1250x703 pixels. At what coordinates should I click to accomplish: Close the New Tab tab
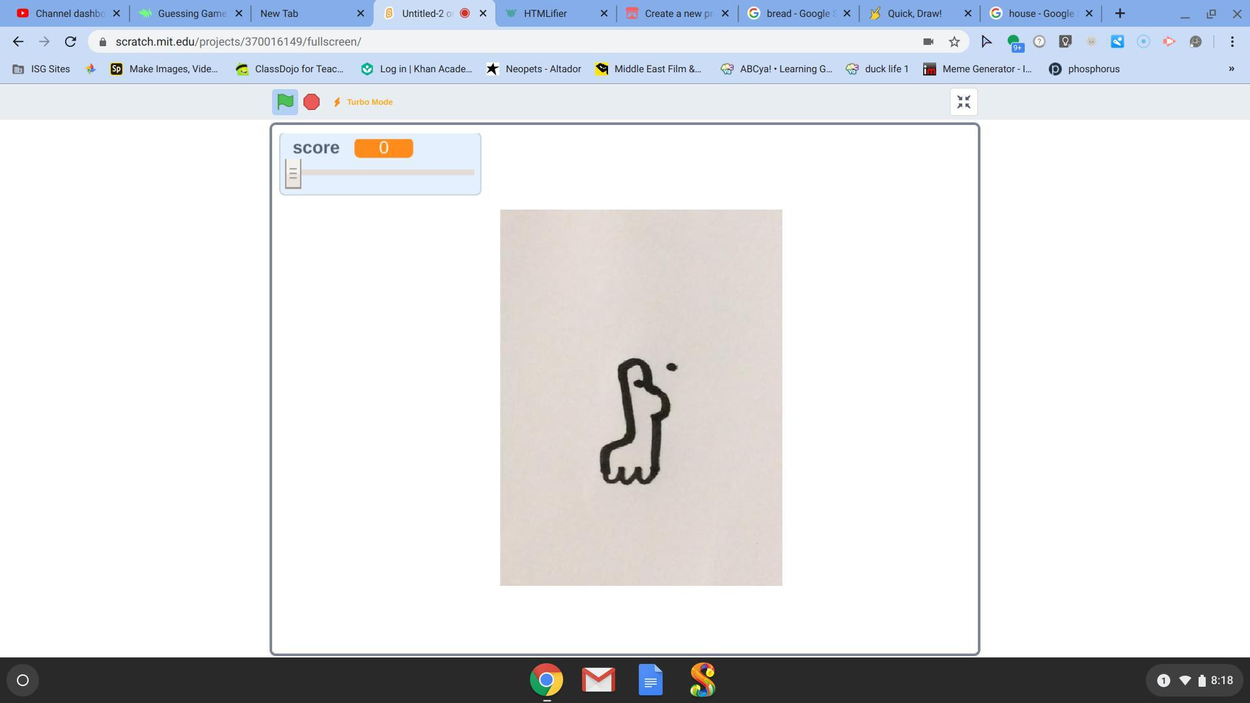[361, 13]
